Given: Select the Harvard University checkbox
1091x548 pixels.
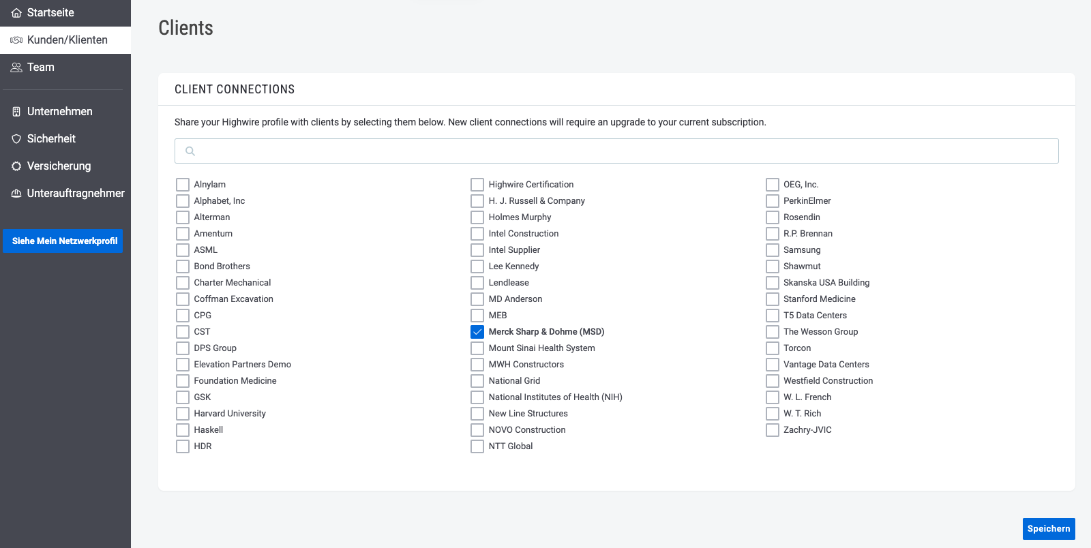Looking at the screenshot, I should (183, 414).
